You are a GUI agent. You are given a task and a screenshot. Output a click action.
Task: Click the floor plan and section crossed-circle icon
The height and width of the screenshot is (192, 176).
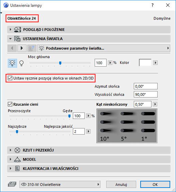click(17, 150)
